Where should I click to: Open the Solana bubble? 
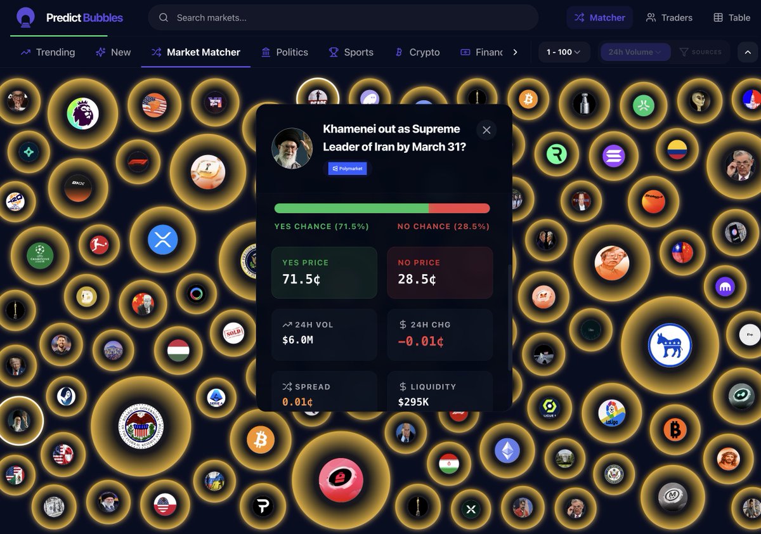[x=614, y=155]
